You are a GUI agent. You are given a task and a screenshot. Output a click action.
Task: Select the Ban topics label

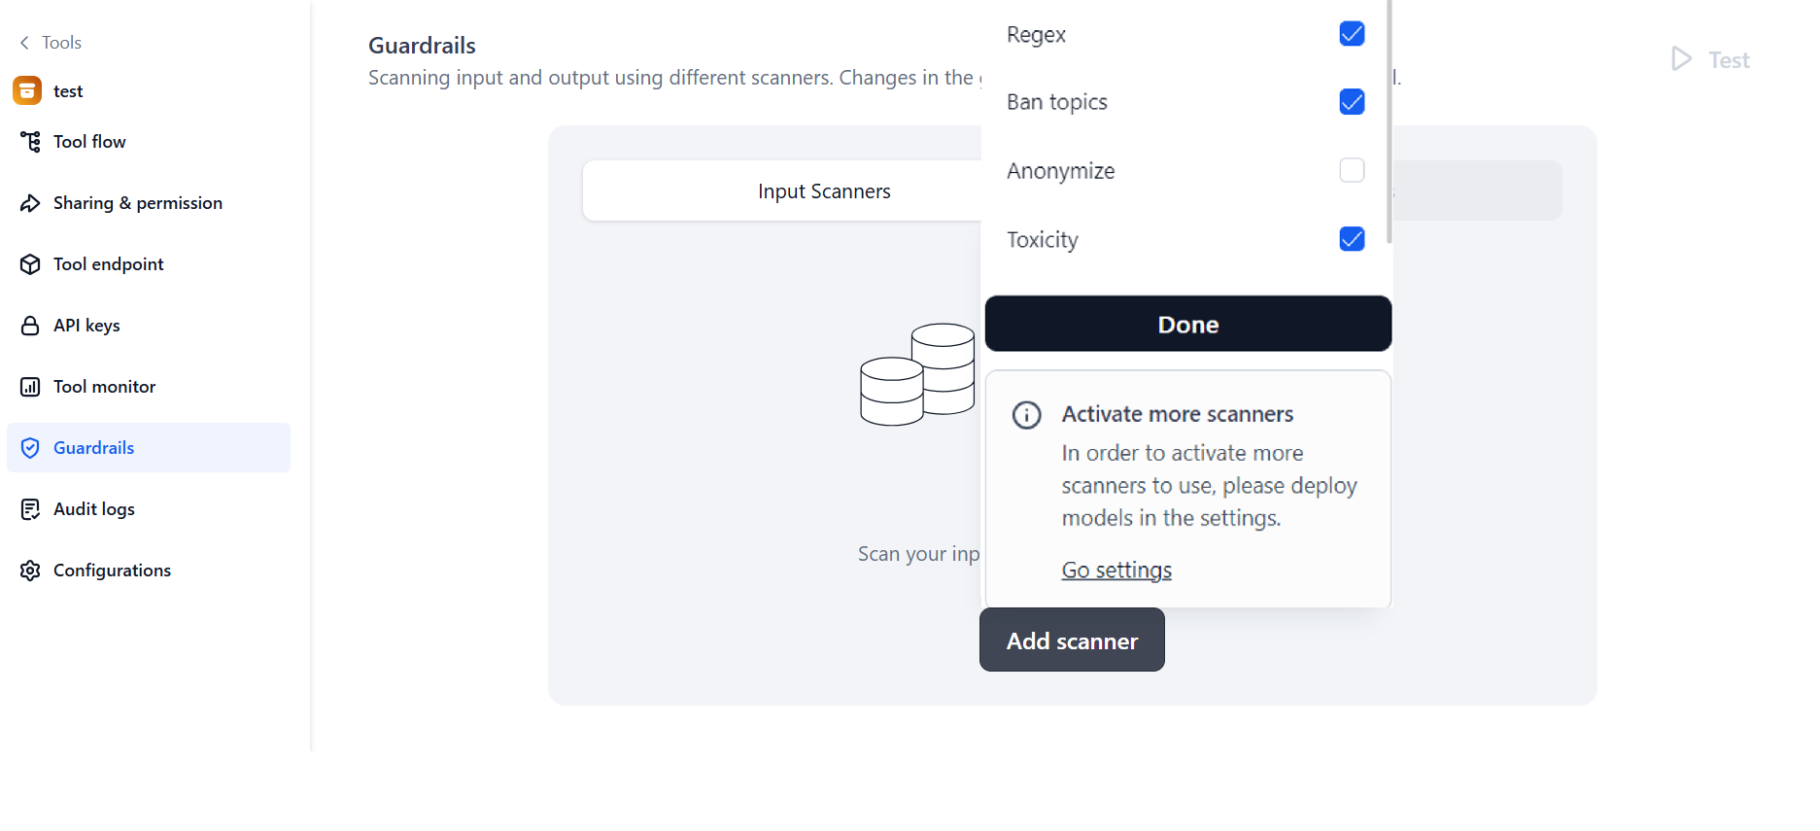point(1057,102)
